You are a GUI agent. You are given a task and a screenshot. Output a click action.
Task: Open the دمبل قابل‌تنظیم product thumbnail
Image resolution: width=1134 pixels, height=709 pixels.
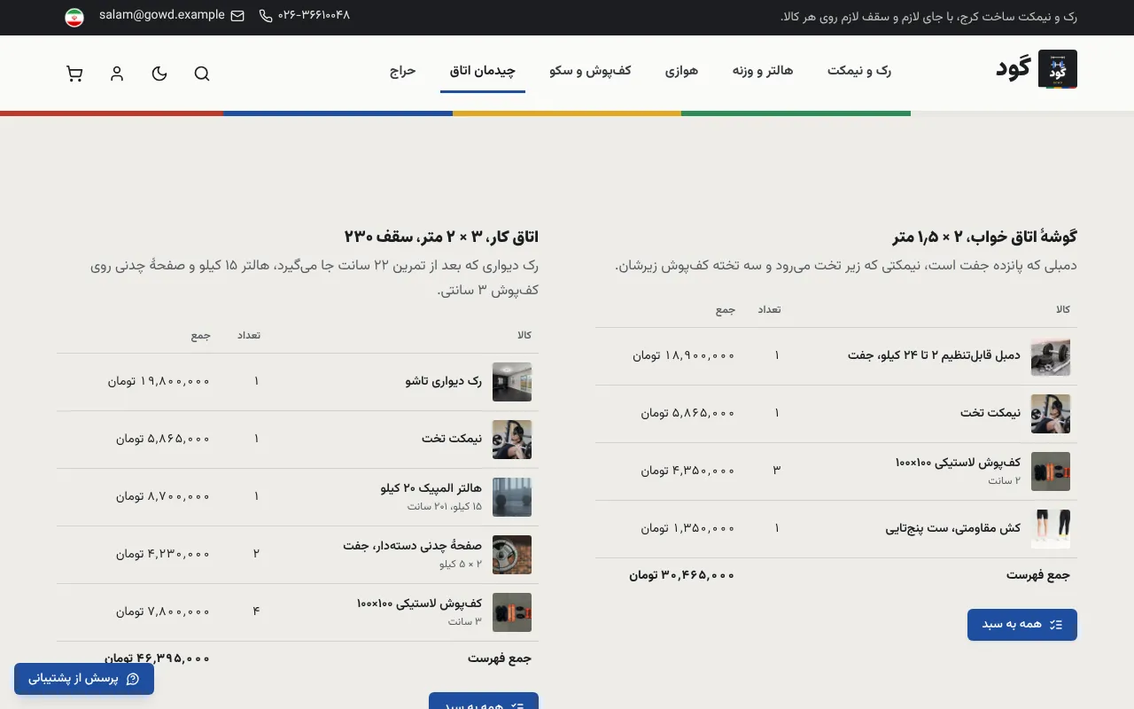tap(1051, 356)
